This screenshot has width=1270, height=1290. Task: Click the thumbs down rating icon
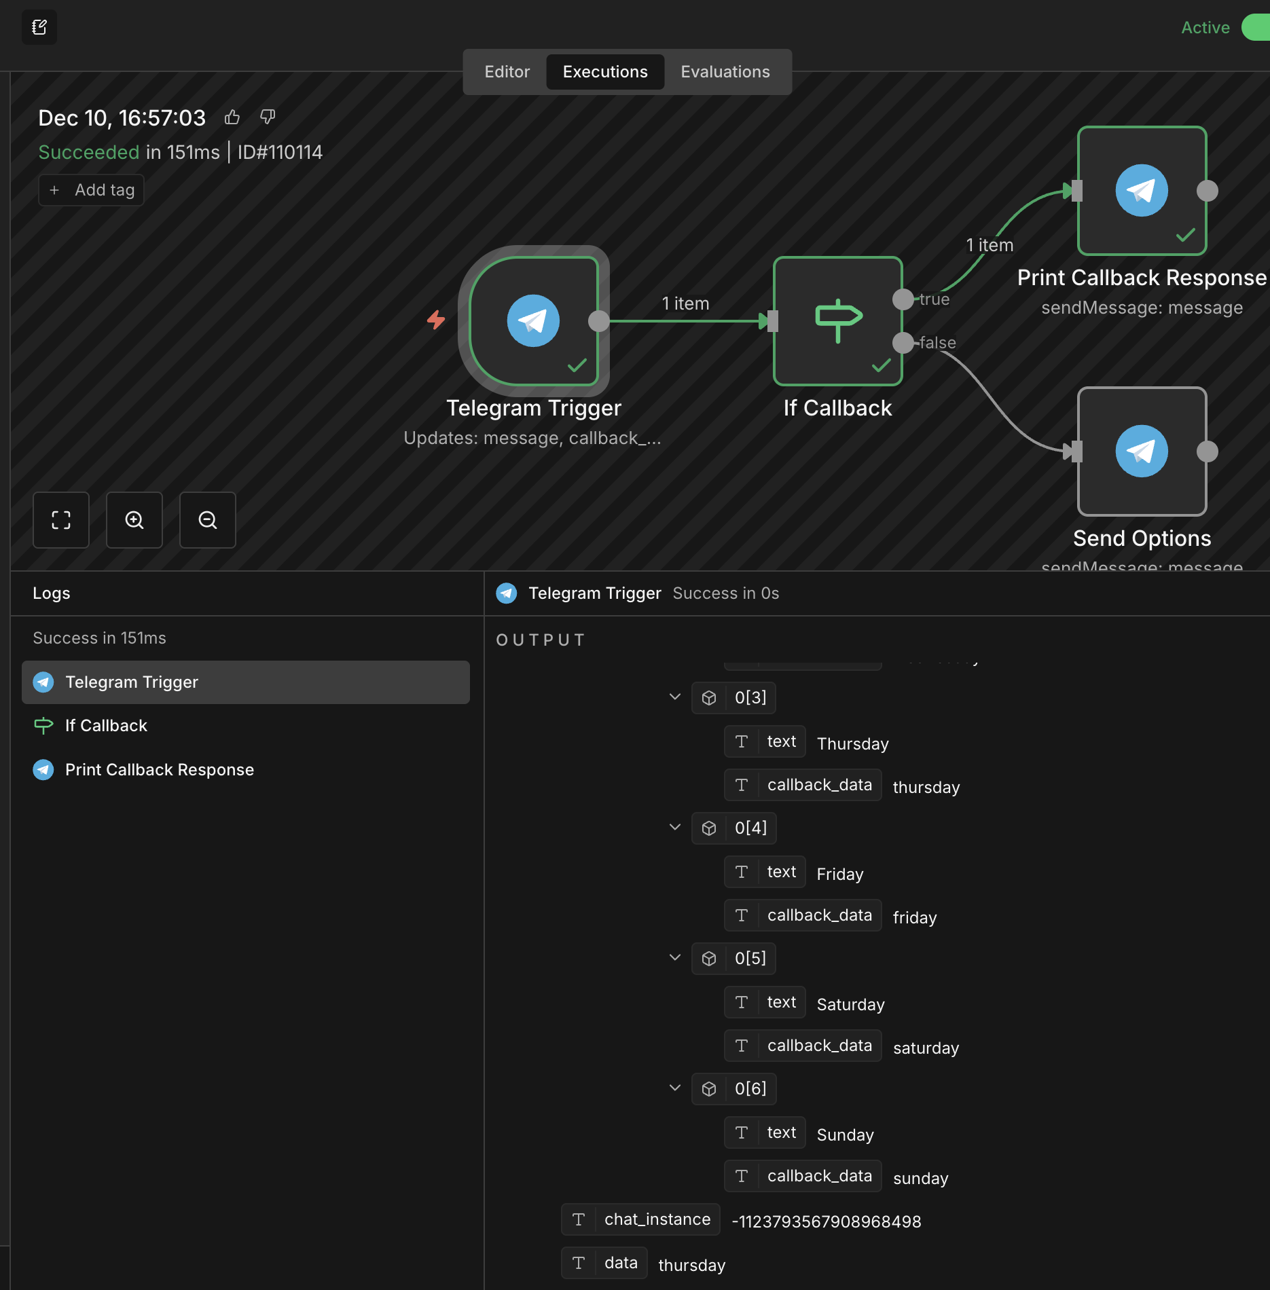(268, 117)
